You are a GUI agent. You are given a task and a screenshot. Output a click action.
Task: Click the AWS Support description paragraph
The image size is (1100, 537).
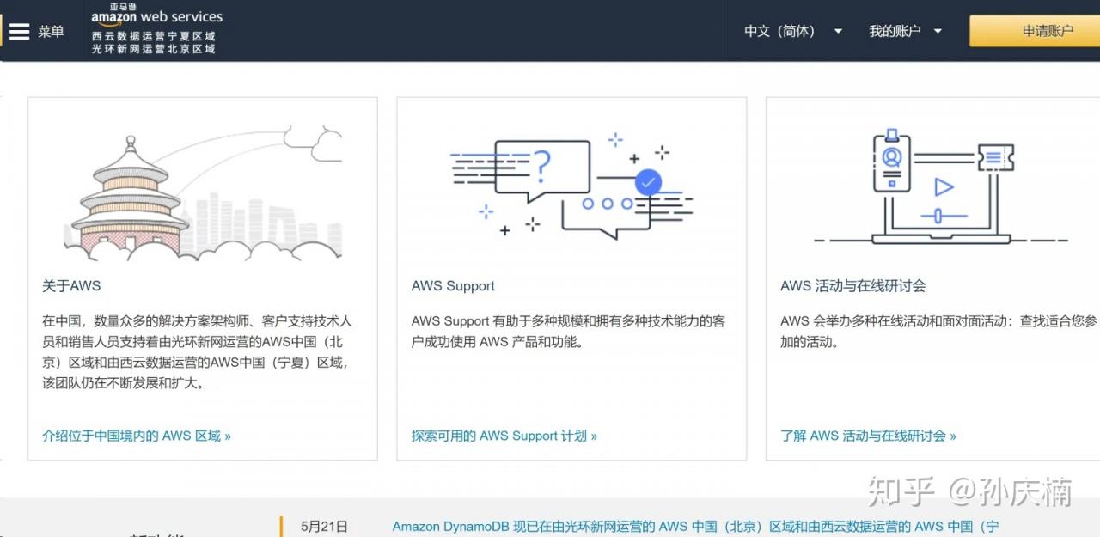pyautogui.click(x=568, y=332)
